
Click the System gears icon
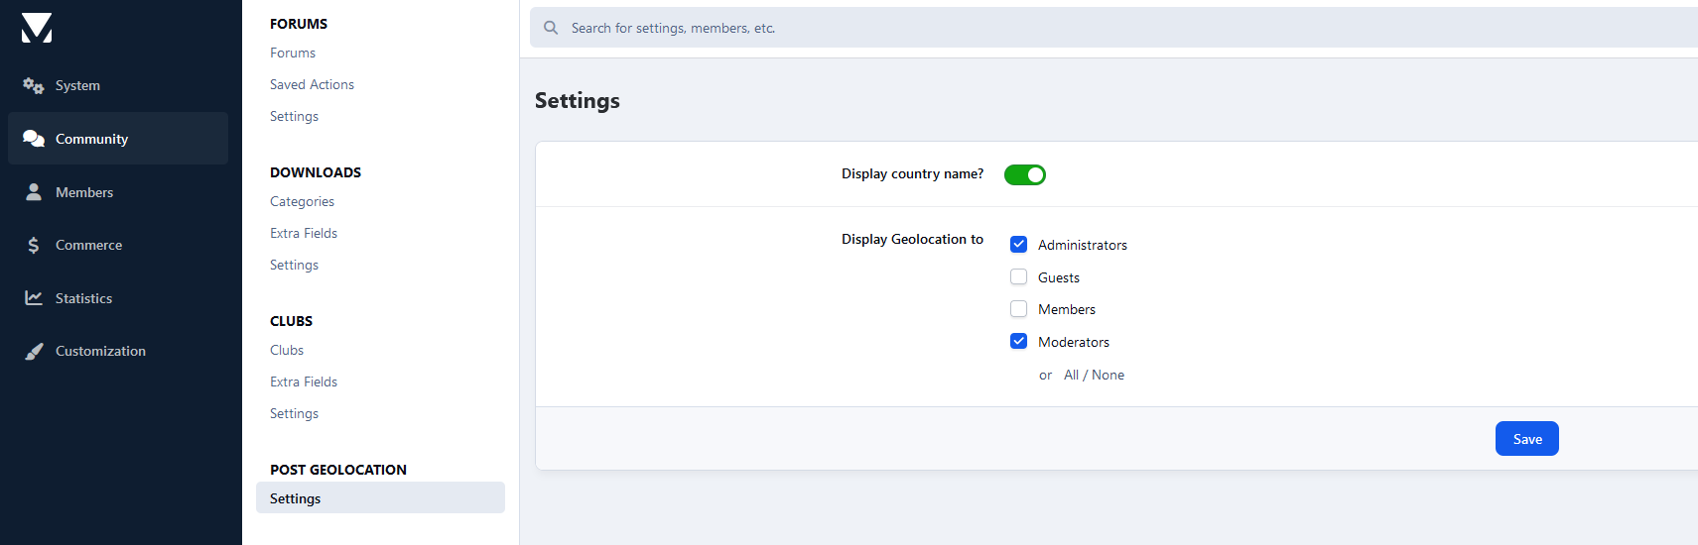click(34, 86)
